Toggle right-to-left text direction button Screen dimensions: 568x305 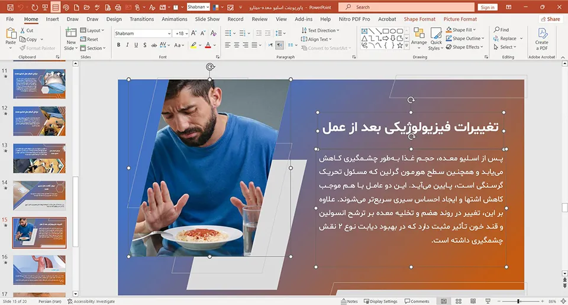click(279, 45)
